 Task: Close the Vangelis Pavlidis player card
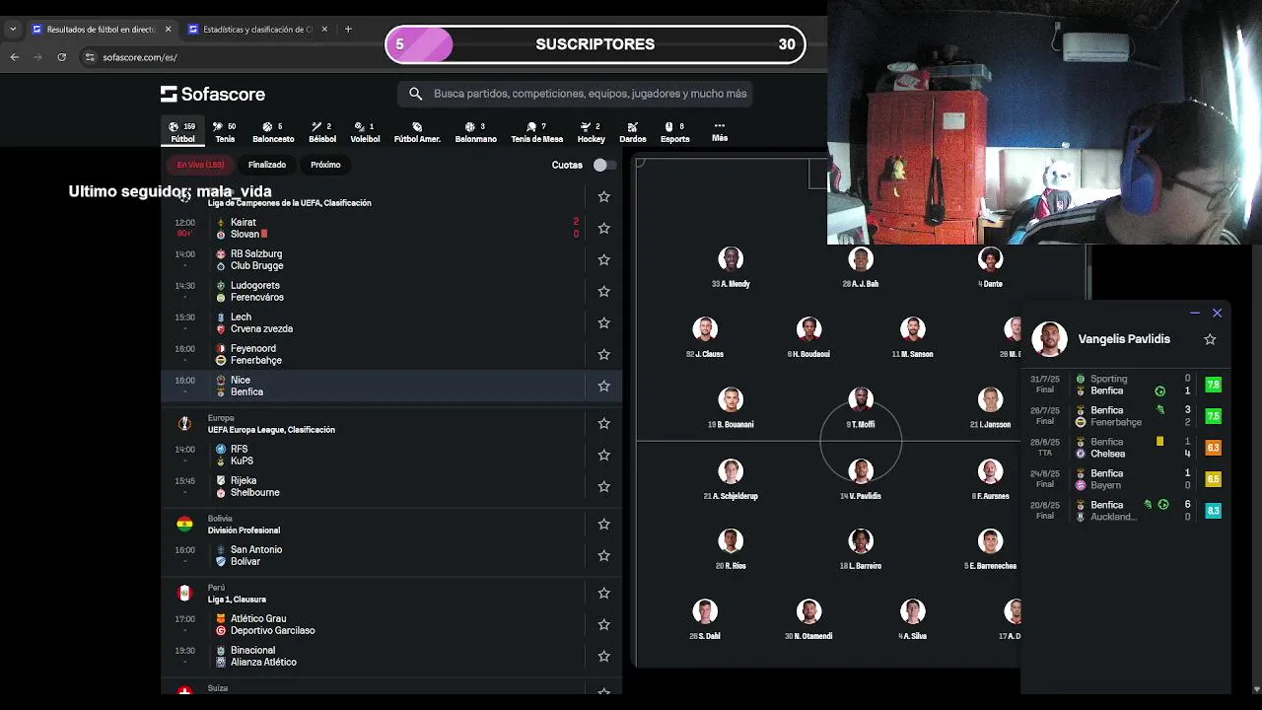1217,313
